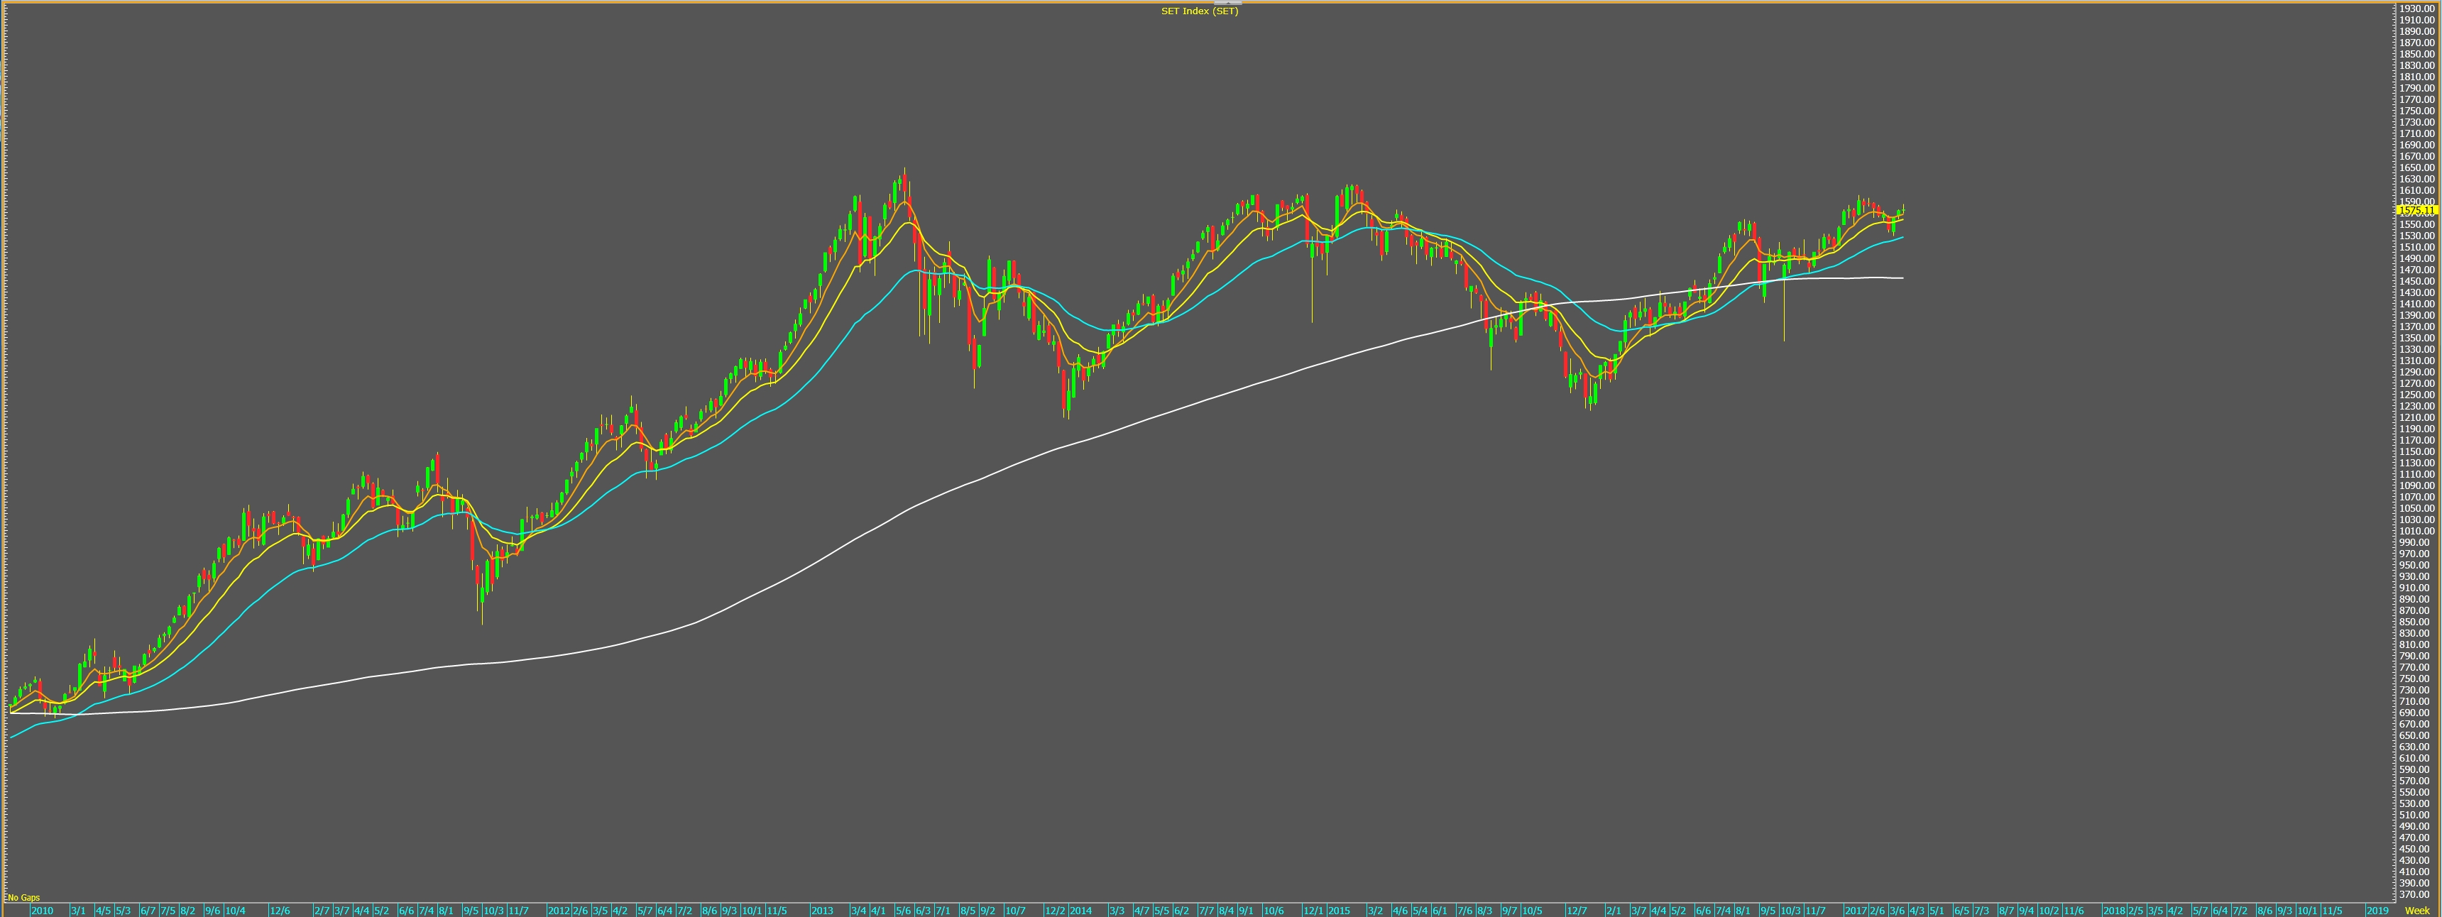This screenshot has width=2442, height=917.
Task: Click the 1450.00 price scale label
Action: pyautogui.click(x=2416, y=280)
